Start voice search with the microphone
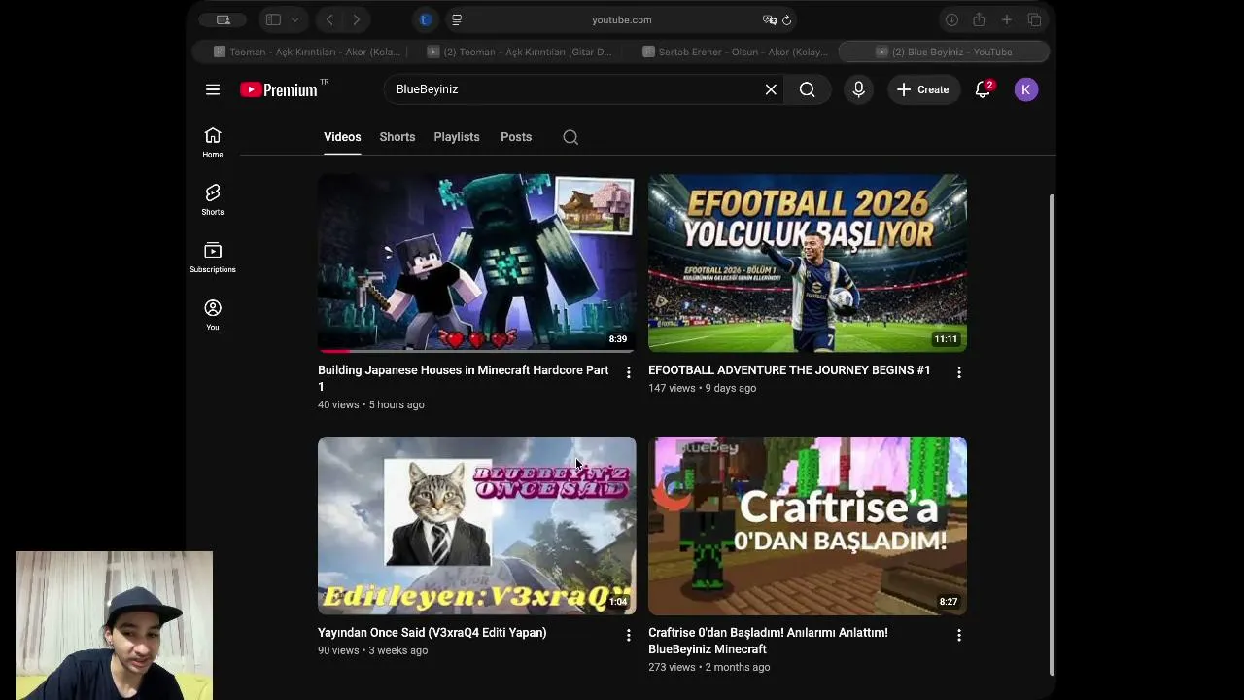 pos(858,89)
